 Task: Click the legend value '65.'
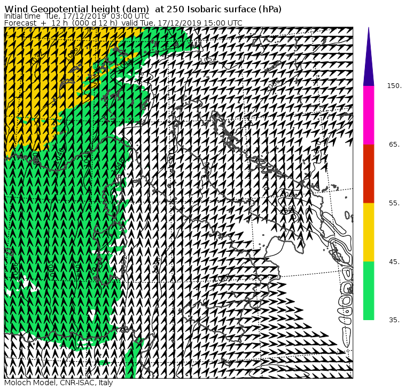pyautogui.click(x=394, y=145)
